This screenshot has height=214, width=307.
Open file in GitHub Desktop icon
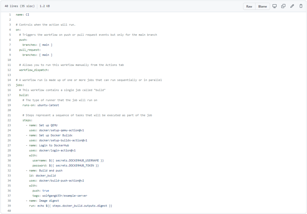[275, 6]
